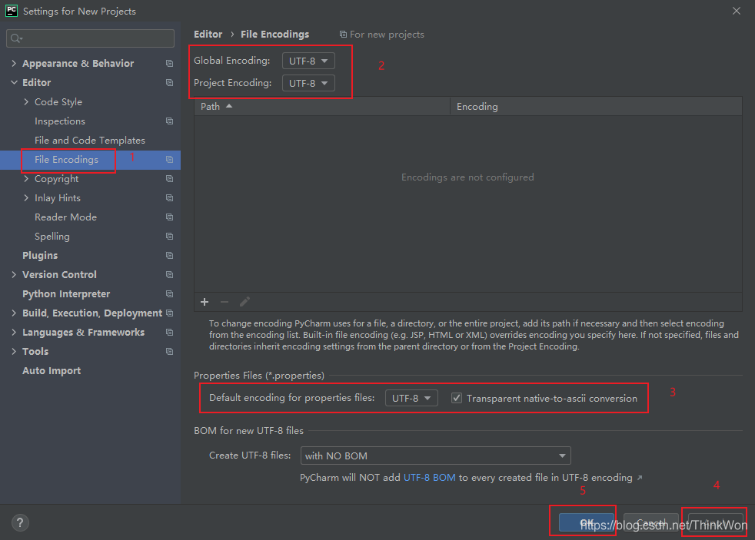Open the Plugins settings page
755x540 pixels.
(40, 256)
